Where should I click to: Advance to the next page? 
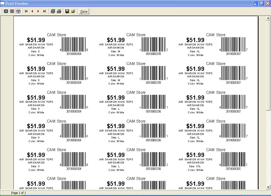(x=38, y=11)
